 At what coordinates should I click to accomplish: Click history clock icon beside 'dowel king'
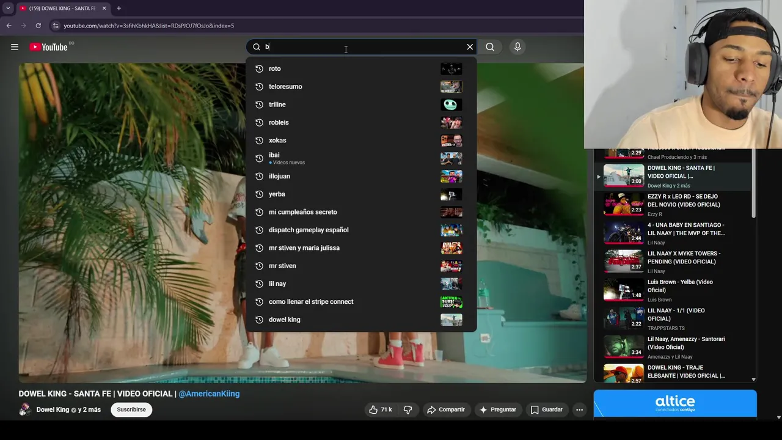click(x=259, y=320)
